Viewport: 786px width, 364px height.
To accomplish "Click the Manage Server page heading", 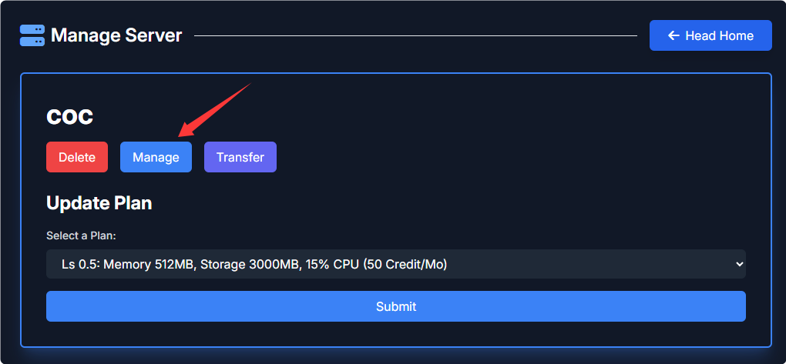I will coord(116,35).
